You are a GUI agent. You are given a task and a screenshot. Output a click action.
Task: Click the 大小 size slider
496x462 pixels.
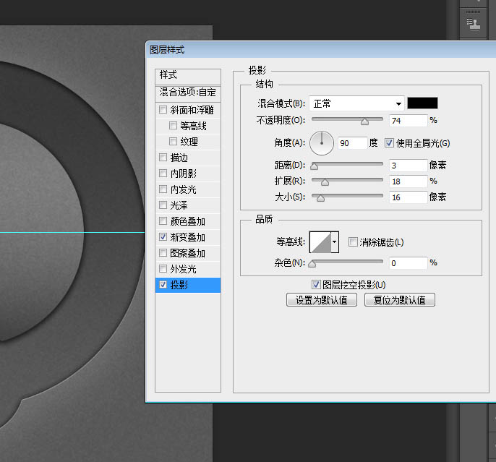[x=347, y=197]
